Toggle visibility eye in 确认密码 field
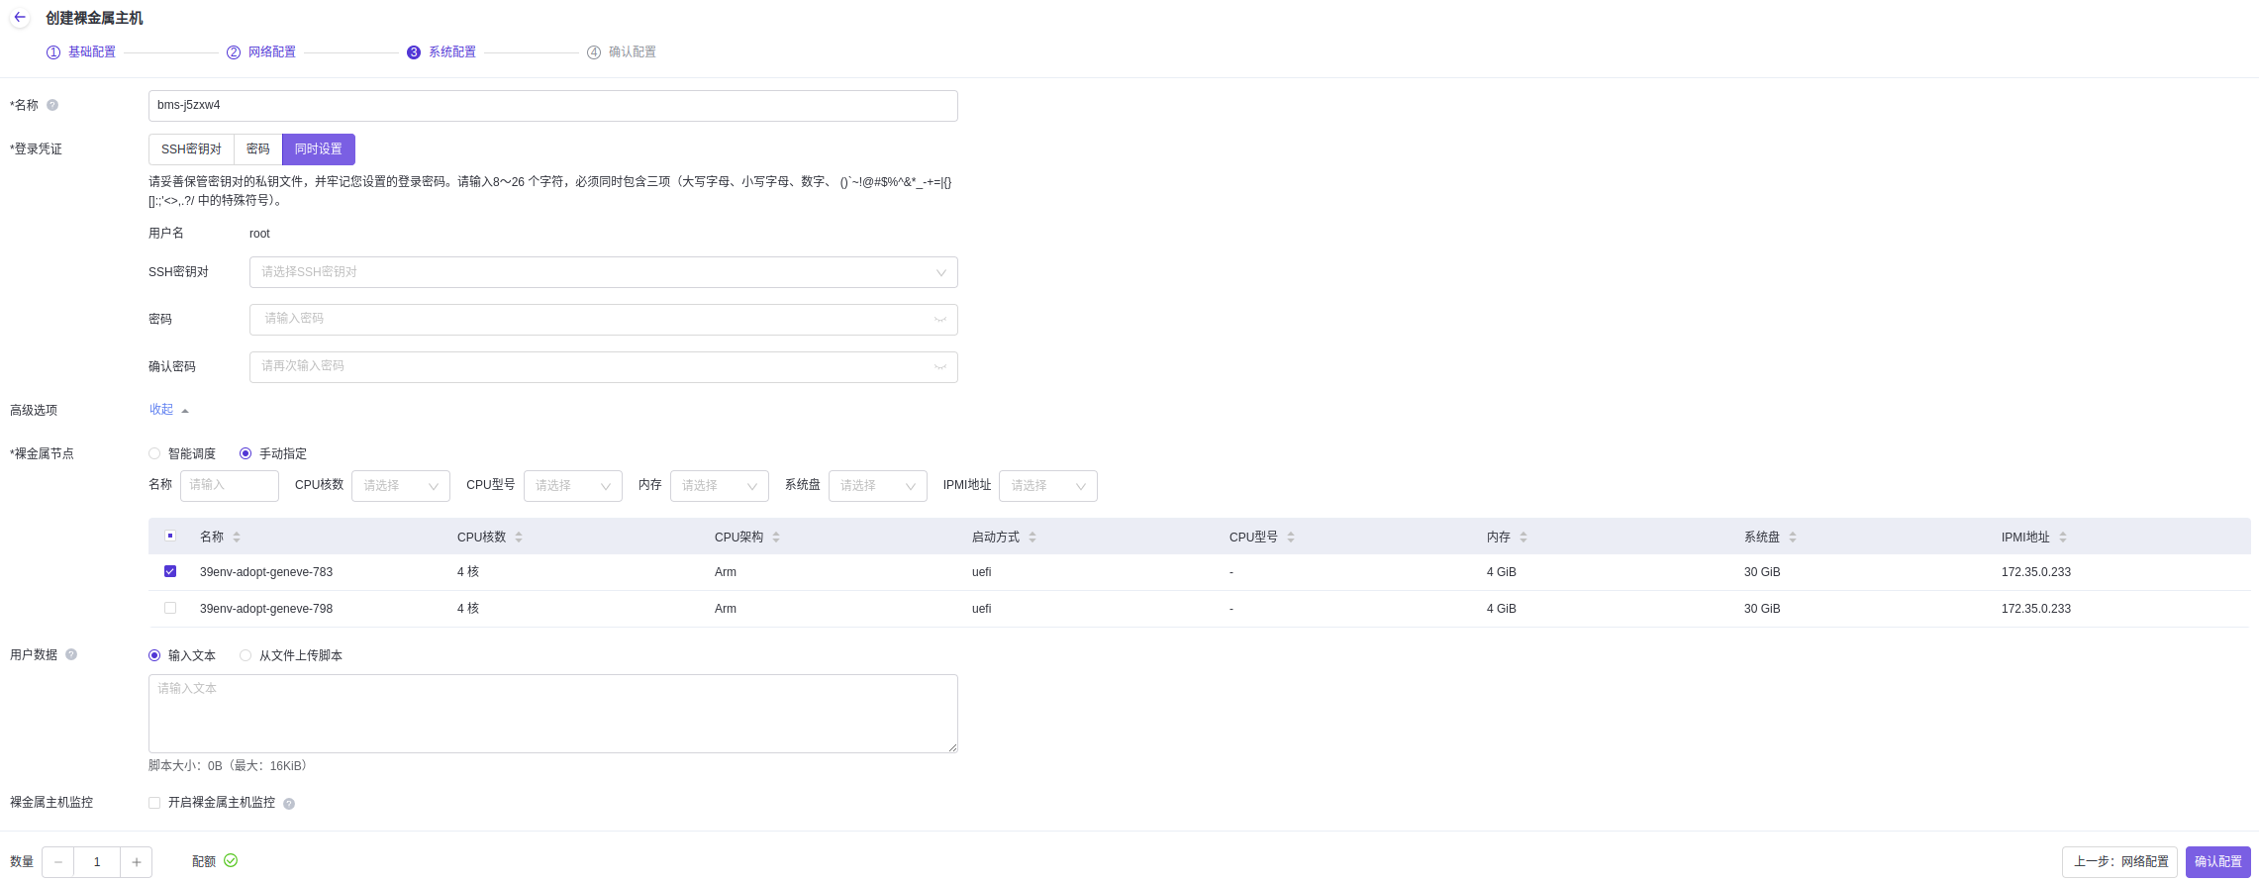 click(939, 367)
